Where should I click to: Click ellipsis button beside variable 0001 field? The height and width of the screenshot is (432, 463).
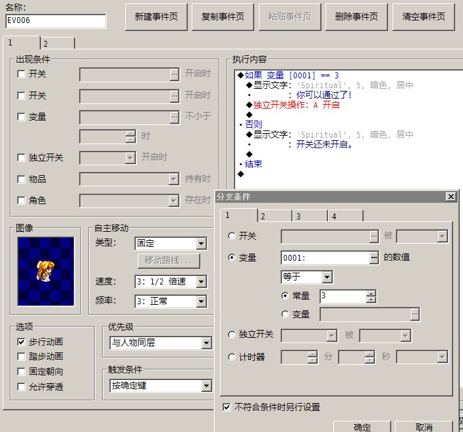(374, 258)
